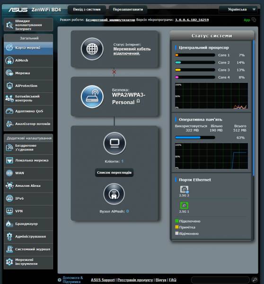264x284 pixels.
Task: Open the Quick Internet Setup wizard icon
Action: coord(9,25)
